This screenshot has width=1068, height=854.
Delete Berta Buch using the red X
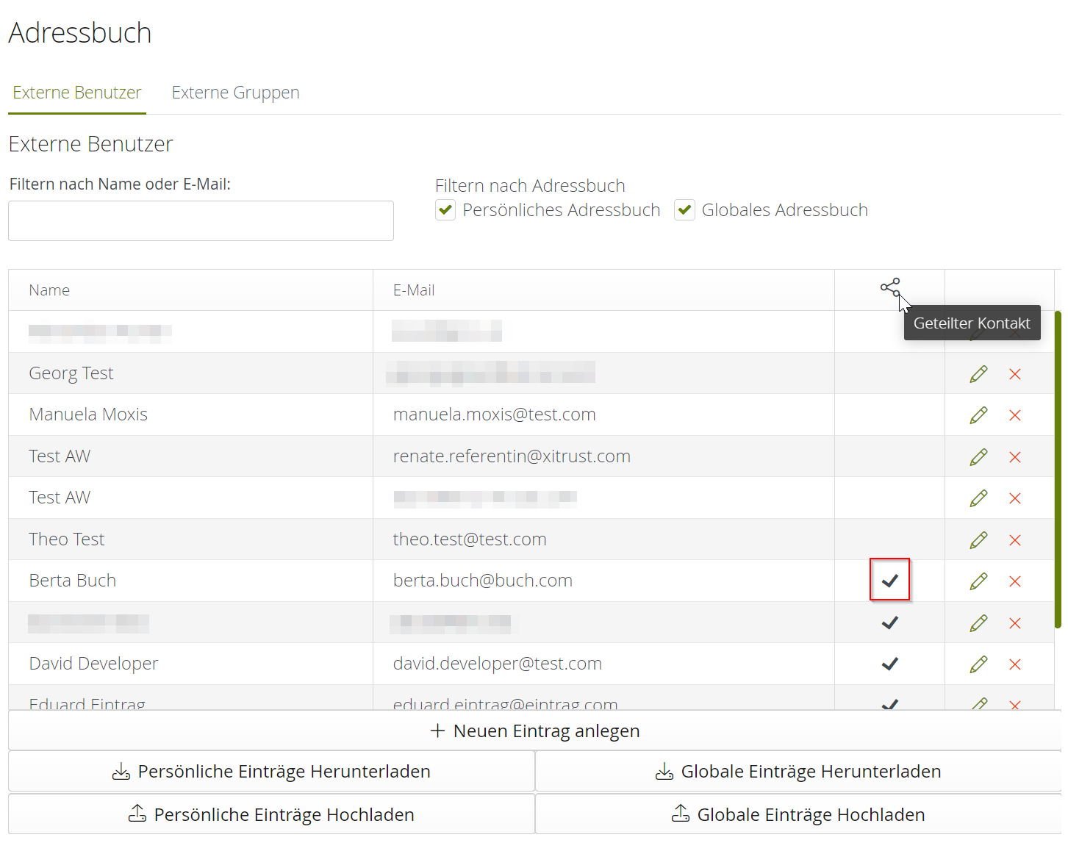coord(1015,581)
